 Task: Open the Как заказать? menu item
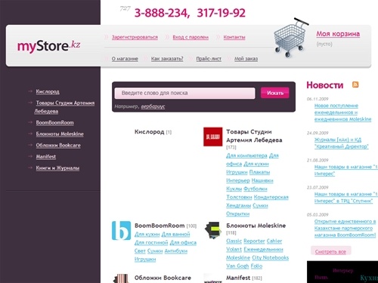pos(167,59)
